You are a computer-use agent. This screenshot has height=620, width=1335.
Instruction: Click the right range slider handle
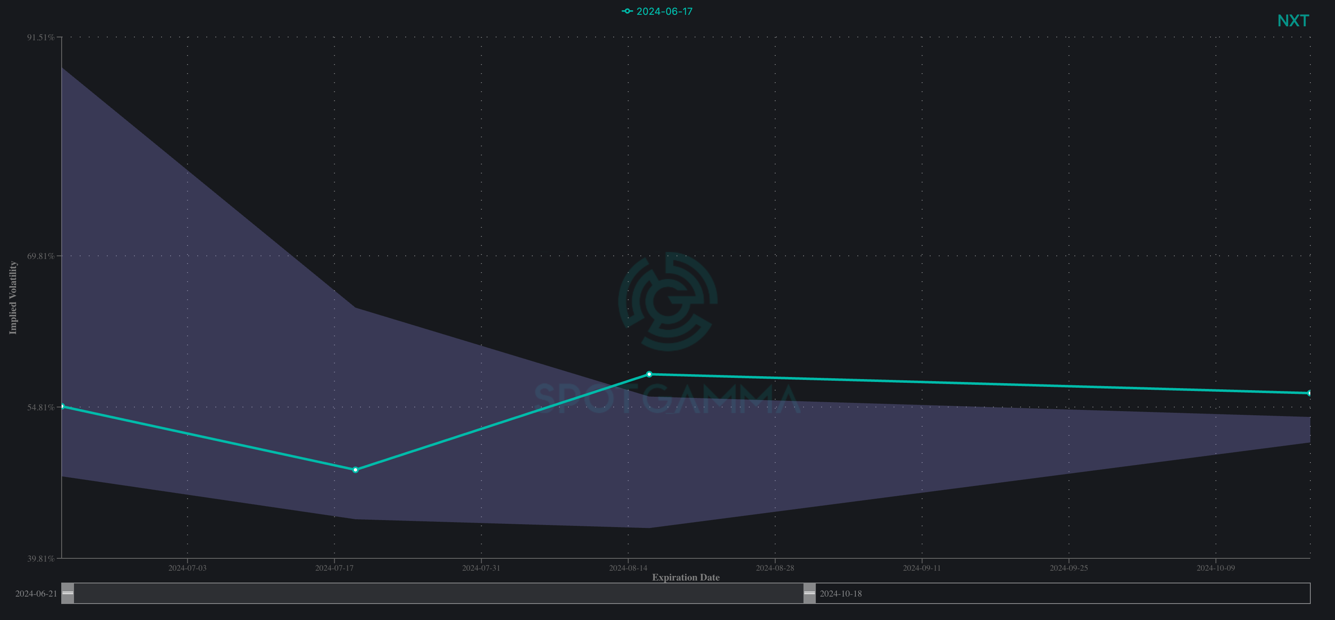809,593
